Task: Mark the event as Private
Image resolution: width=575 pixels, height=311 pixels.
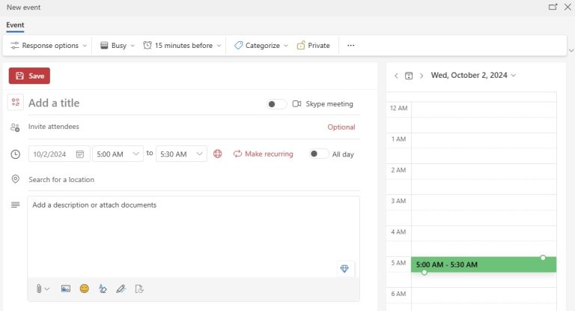Action: tap(313, 46)
